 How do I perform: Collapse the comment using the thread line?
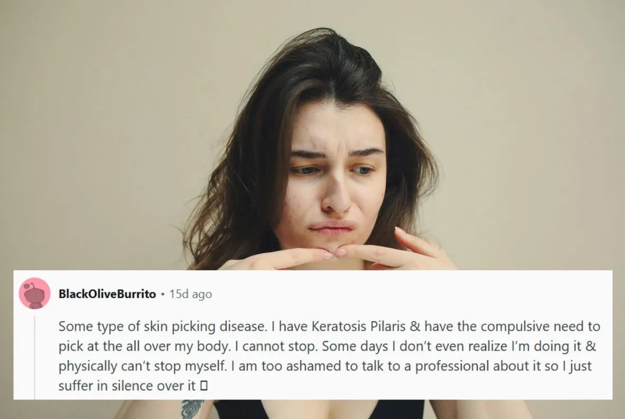click(x=34, y=357)
